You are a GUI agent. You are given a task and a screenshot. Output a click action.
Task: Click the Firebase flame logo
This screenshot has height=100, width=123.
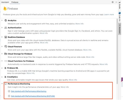(x=5, y=9)
